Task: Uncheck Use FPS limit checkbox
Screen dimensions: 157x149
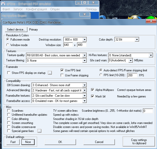Action: (62, 70)
